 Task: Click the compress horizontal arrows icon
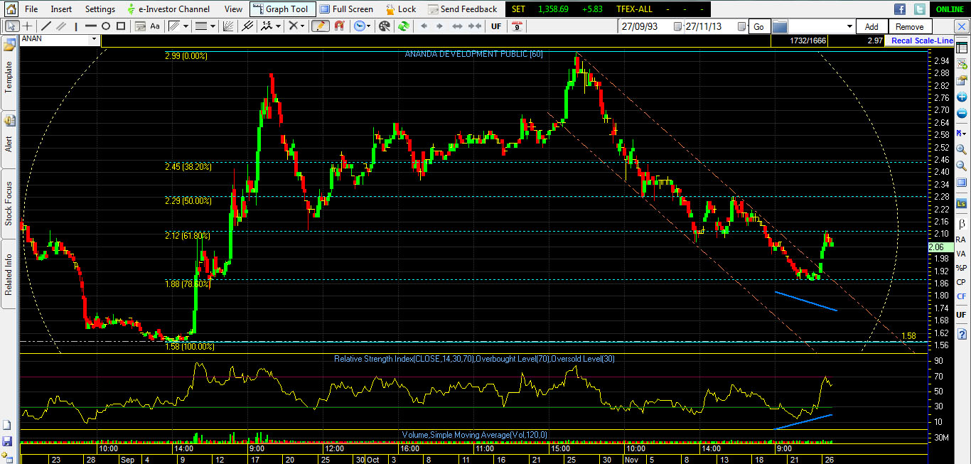[474, 26]
